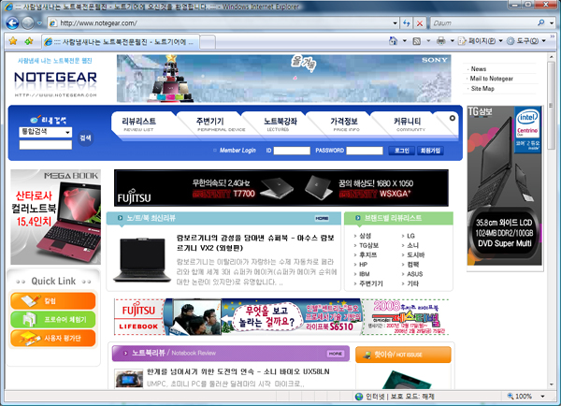This screenshot has height=406, width=561.
Task: Click MORE in the 최신리뷰 header
Action: point(322,218)
